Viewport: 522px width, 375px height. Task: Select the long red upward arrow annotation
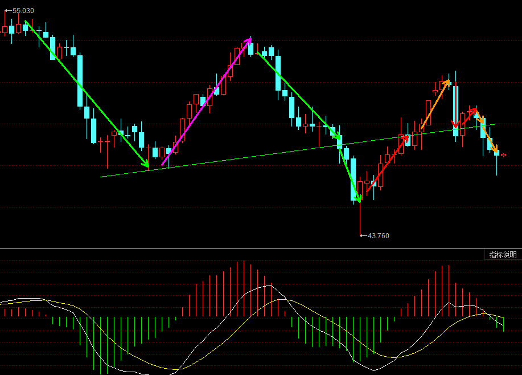click(x=387, y=163)
